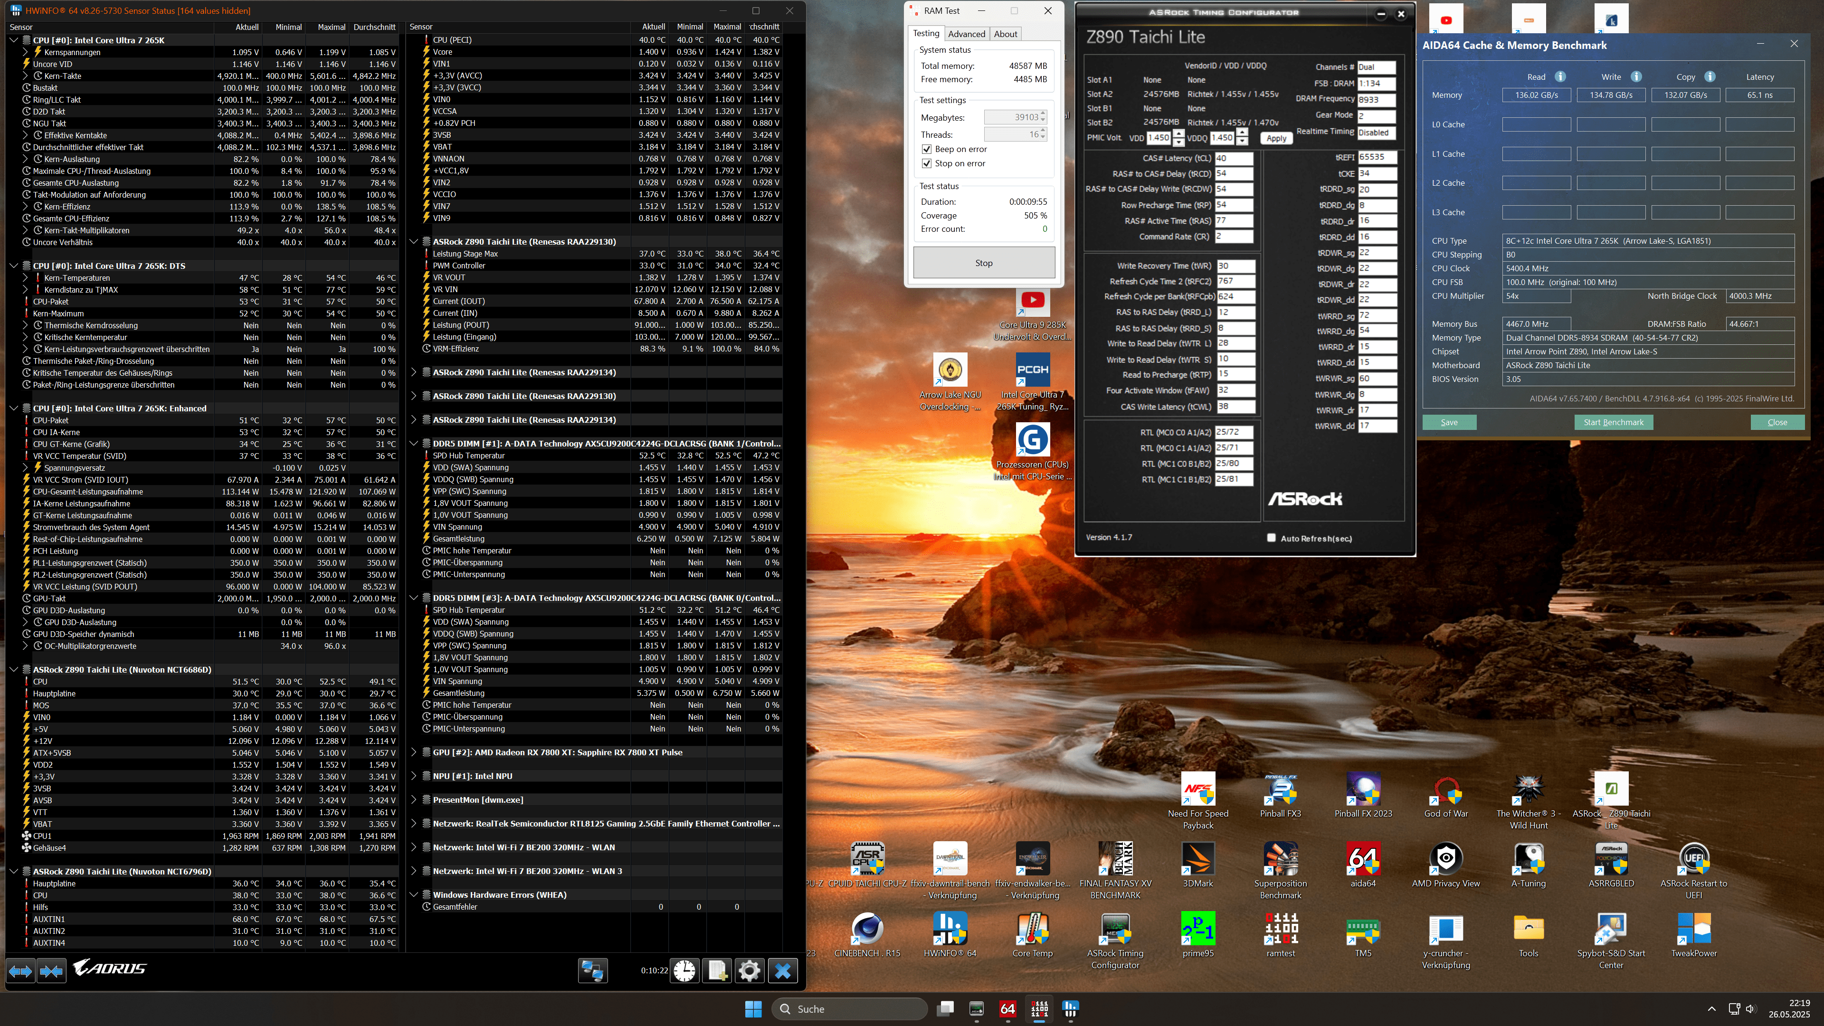Enable Auto Refresh(sec) checkbox
1824x1026 pixels.
[1271, 538]
